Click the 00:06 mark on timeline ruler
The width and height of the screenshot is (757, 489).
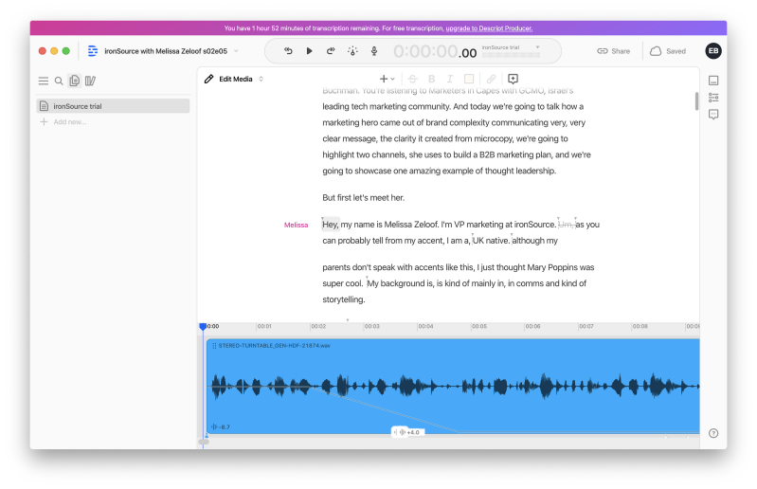click(x=532, y=326)
